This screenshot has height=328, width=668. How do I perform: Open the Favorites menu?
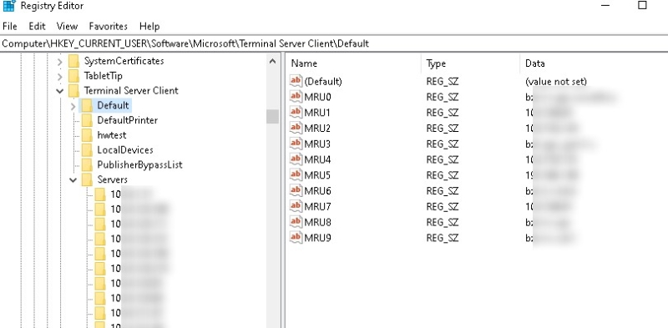(109, 27)
